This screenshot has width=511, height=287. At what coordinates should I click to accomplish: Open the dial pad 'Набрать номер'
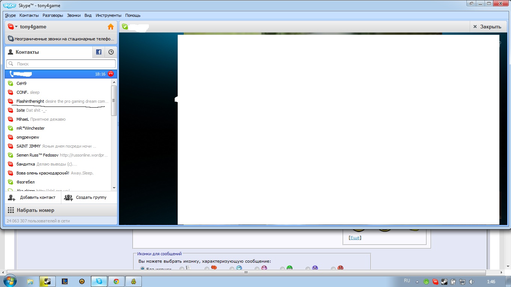click(35, 210)
